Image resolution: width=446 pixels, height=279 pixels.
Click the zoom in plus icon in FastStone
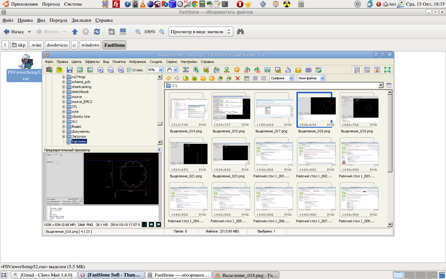point(100,70)
